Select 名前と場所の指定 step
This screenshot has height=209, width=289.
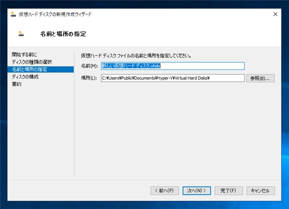pyautogui.click(x=40, y=69)
